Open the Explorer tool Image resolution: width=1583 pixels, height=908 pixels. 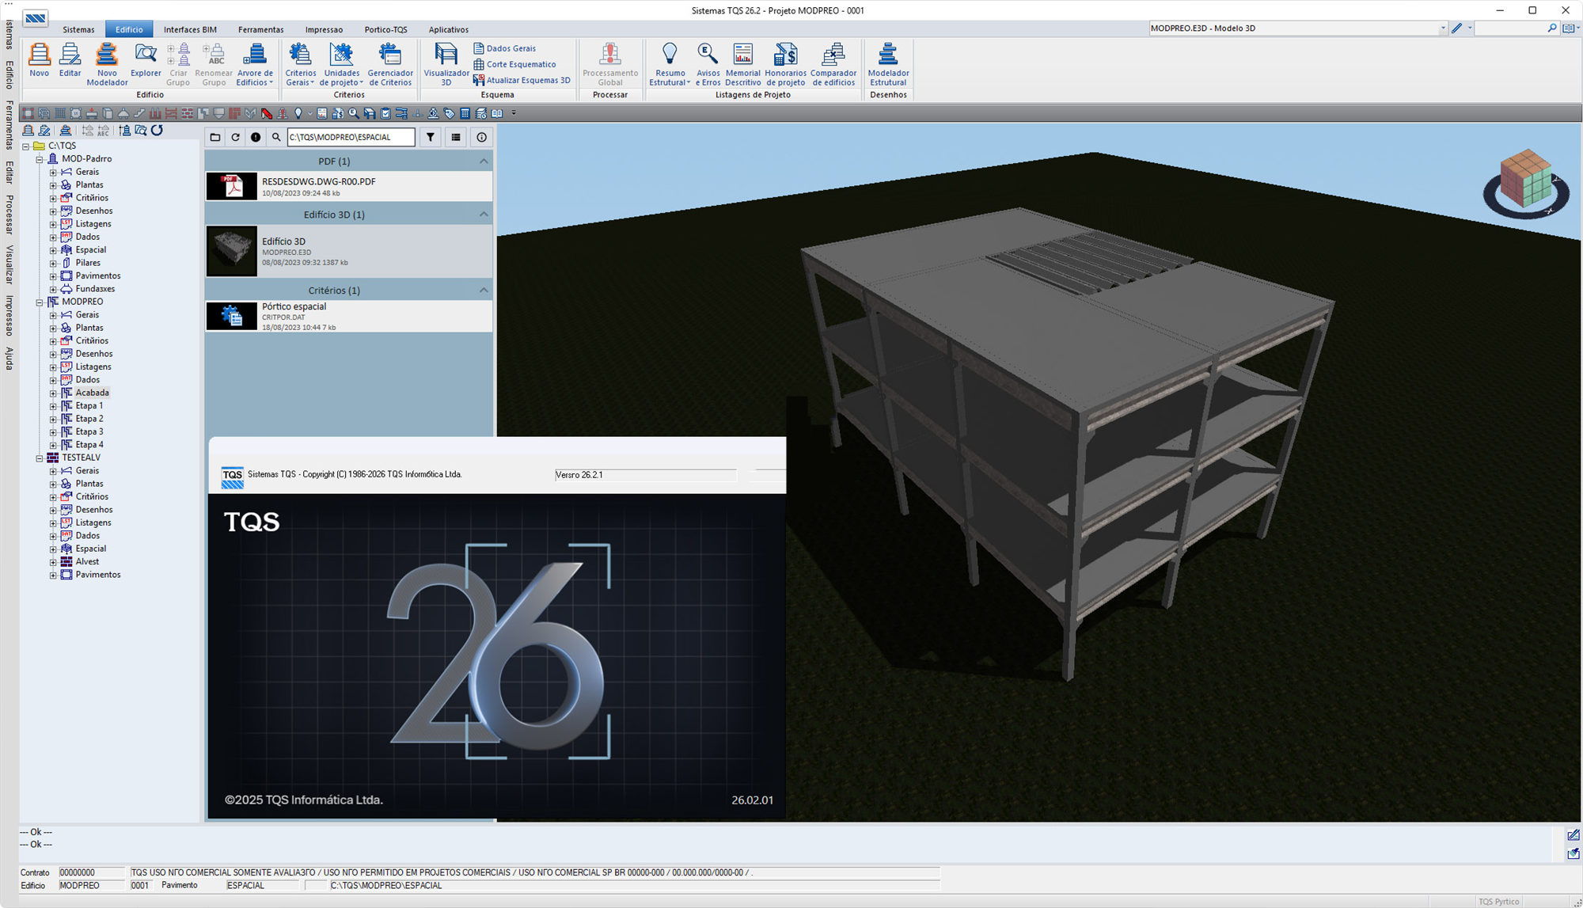coord(146,60)
